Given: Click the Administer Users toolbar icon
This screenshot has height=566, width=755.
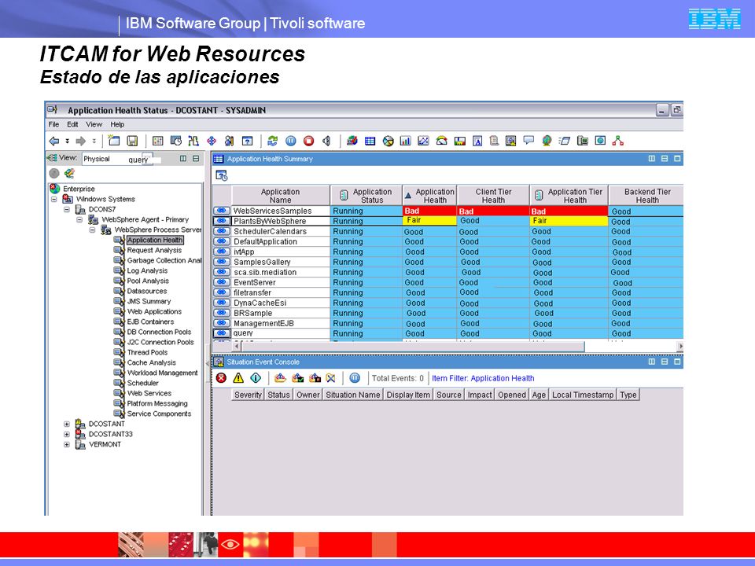Looking at the screenshot, I should tap(229, 141).
